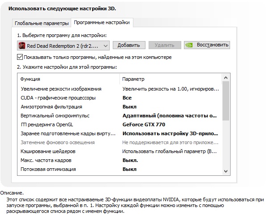Open ГП рендеринга OpenGL value
This screenshot has width=269, height=220.
[170, 125]
